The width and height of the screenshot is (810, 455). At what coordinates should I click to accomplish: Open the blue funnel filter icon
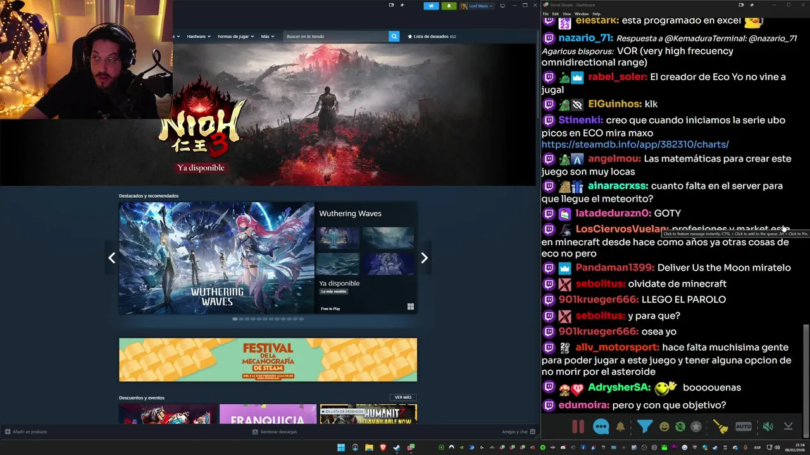pos(644,427)
